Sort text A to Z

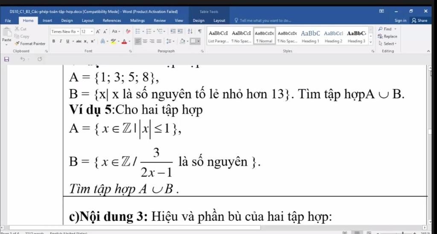tap(190, 31)
